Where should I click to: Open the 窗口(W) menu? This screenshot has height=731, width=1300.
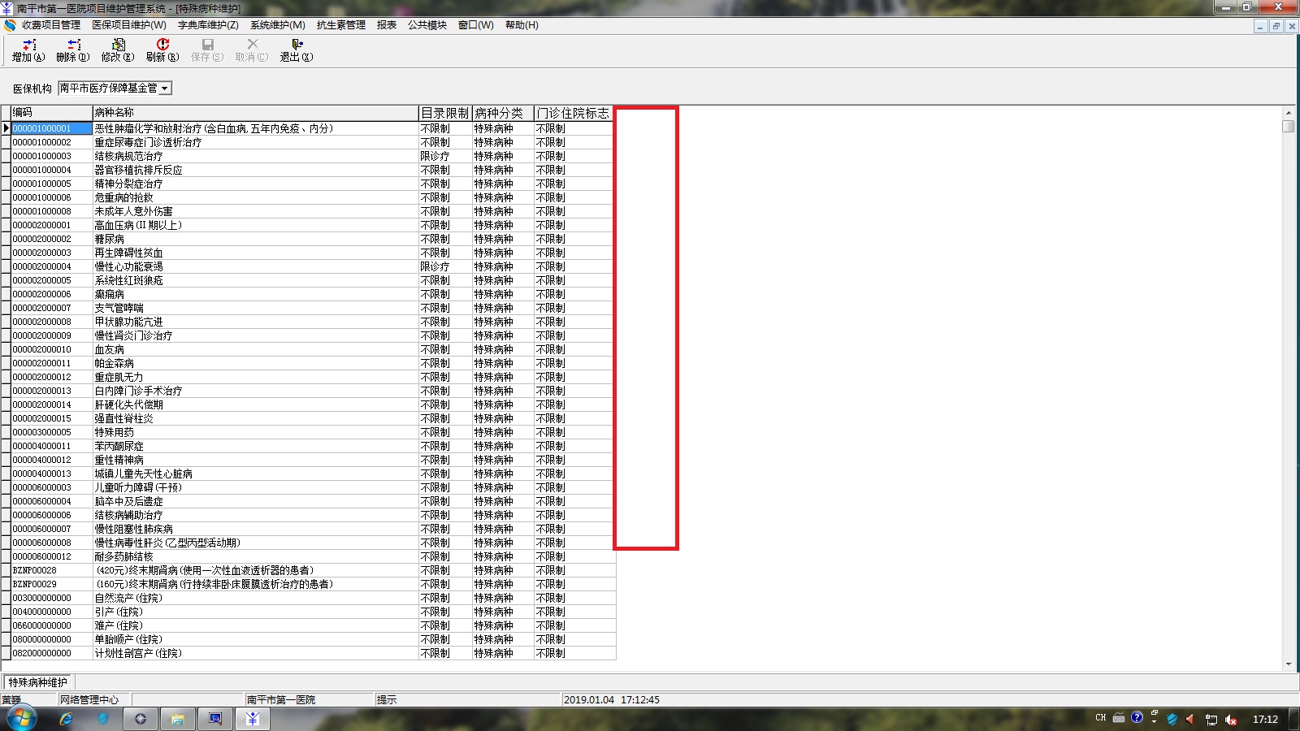pyautogui.click(x=476, y=25)
